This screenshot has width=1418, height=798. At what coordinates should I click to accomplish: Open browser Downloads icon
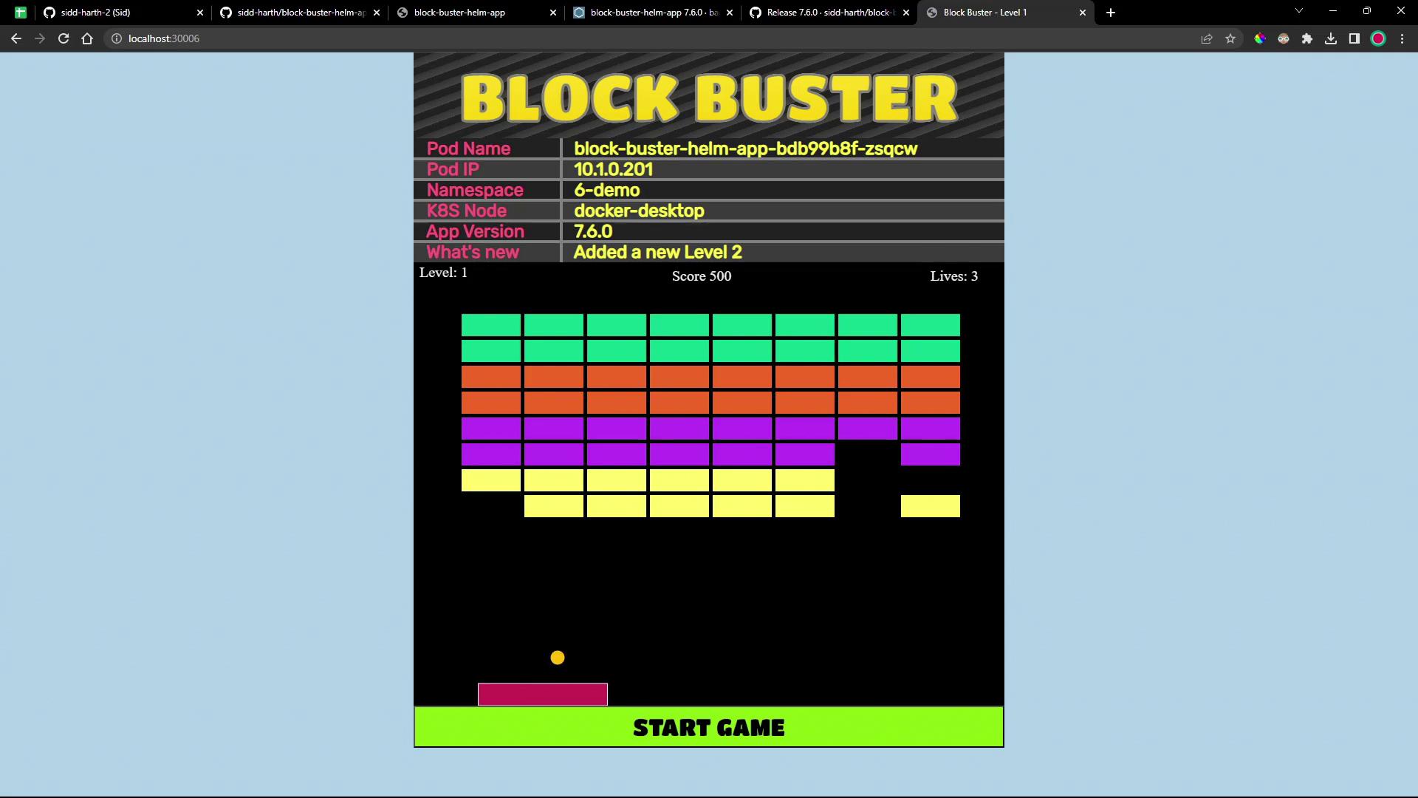[1331, 38]
